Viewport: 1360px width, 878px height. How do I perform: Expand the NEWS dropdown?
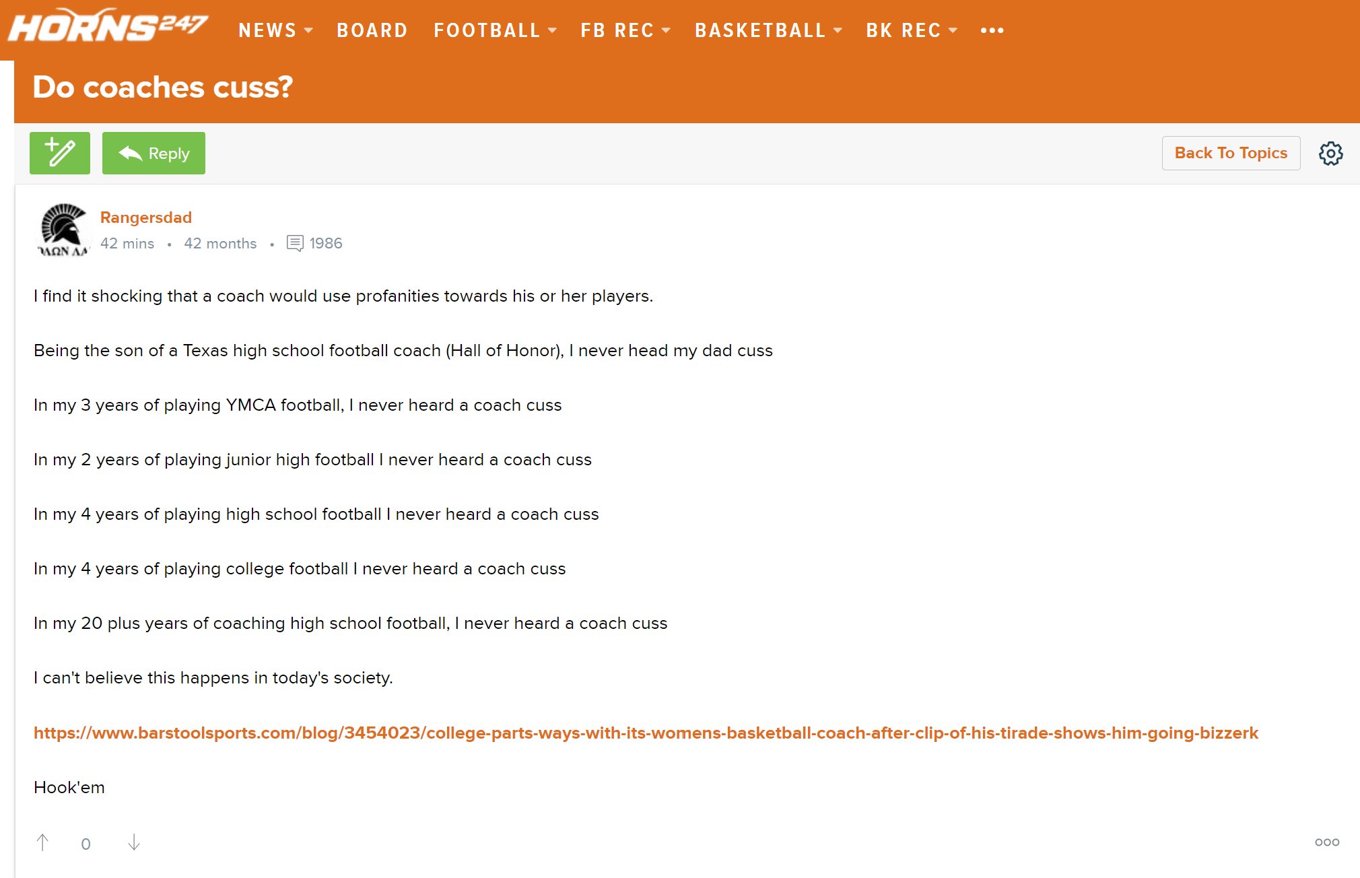pos(268,30)
